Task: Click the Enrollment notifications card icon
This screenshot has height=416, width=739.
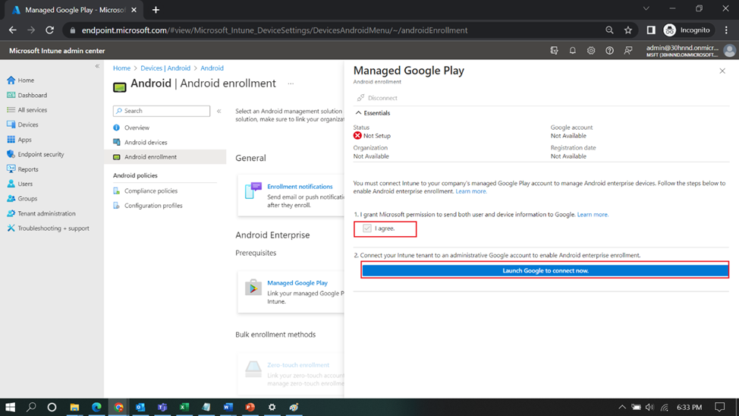Action: click(x=253, y=190)
